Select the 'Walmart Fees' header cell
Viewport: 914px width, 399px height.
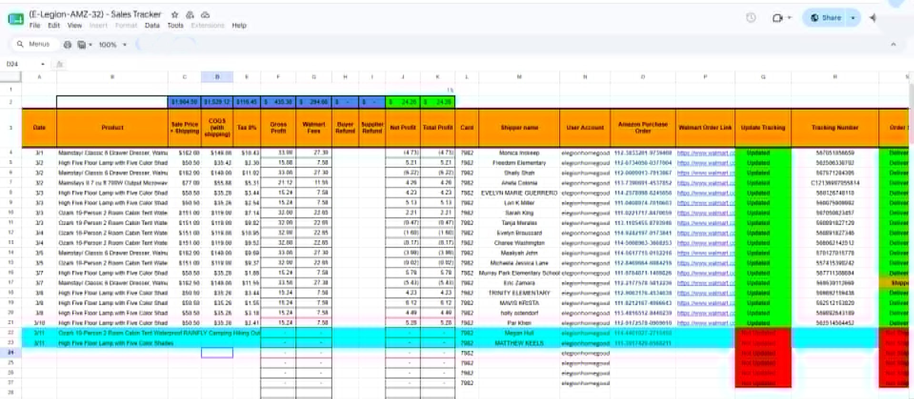(314, 128)
